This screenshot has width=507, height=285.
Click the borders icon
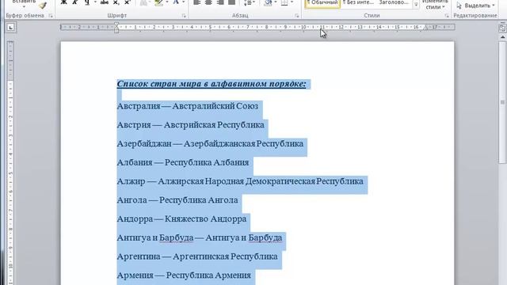284,2
